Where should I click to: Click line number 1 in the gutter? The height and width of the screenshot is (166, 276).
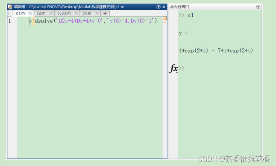(x=10, y=21)
